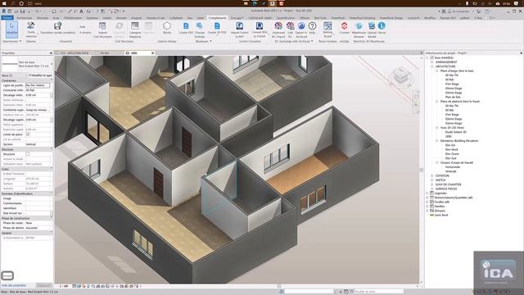Select the Horizontale section in browser

click(453, 167)
